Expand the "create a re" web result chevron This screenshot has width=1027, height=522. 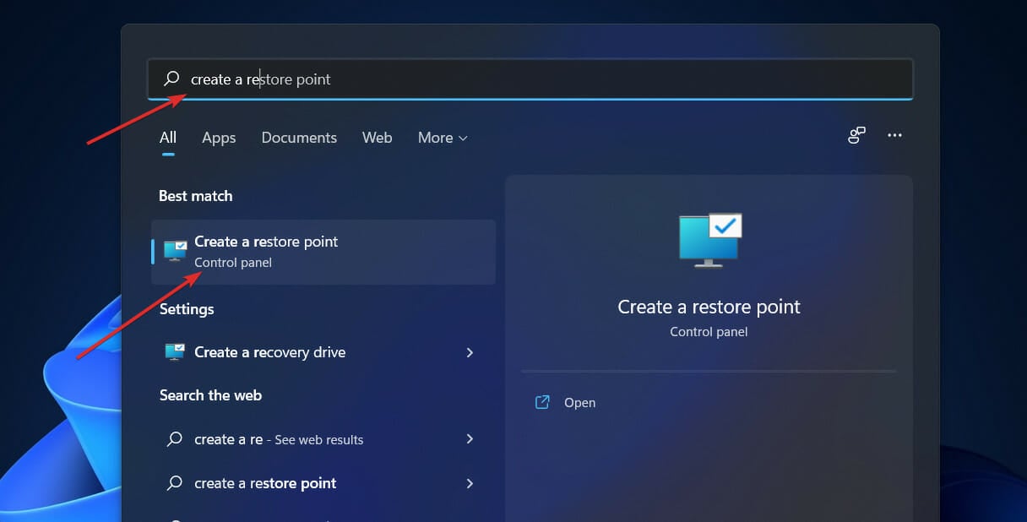pyautogui.click(x=470, y=439)
